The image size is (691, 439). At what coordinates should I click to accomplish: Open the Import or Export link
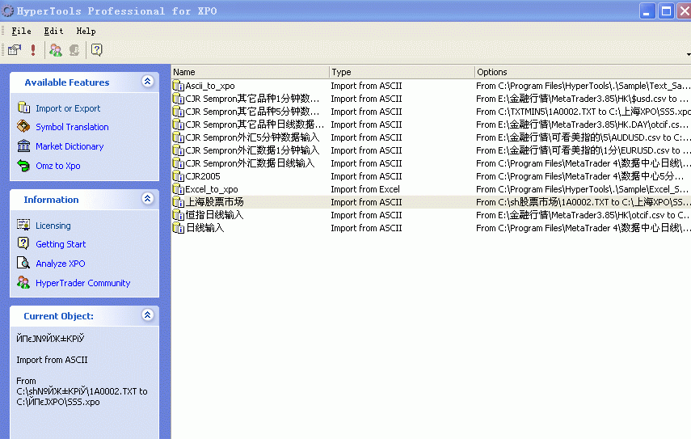coord(68,108)
